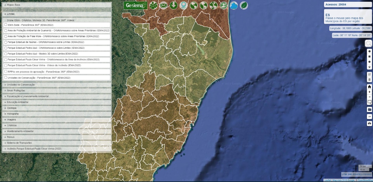Expand the Unidades de Conservação section
Viewport: 373px width, 182px height.
(57, 84)
